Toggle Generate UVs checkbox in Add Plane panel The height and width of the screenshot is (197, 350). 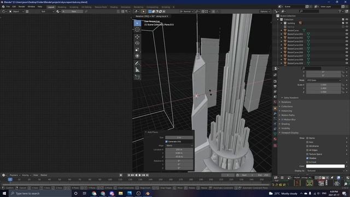point(166,142)
